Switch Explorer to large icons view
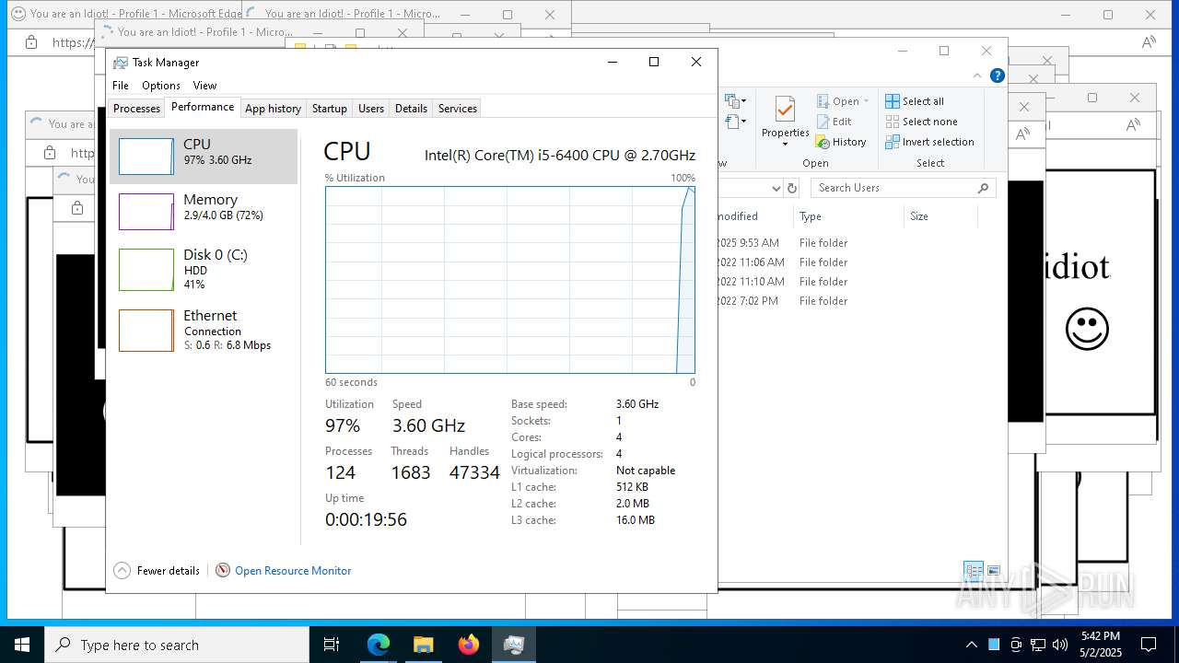This screenshot has height=663, width=1179. click(x=994, y=571)
